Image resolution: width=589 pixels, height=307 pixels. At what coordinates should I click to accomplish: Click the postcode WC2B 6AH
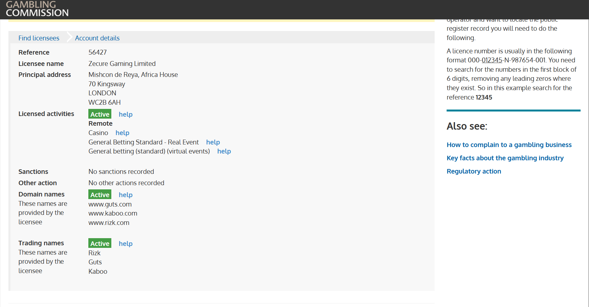(105, 102)
